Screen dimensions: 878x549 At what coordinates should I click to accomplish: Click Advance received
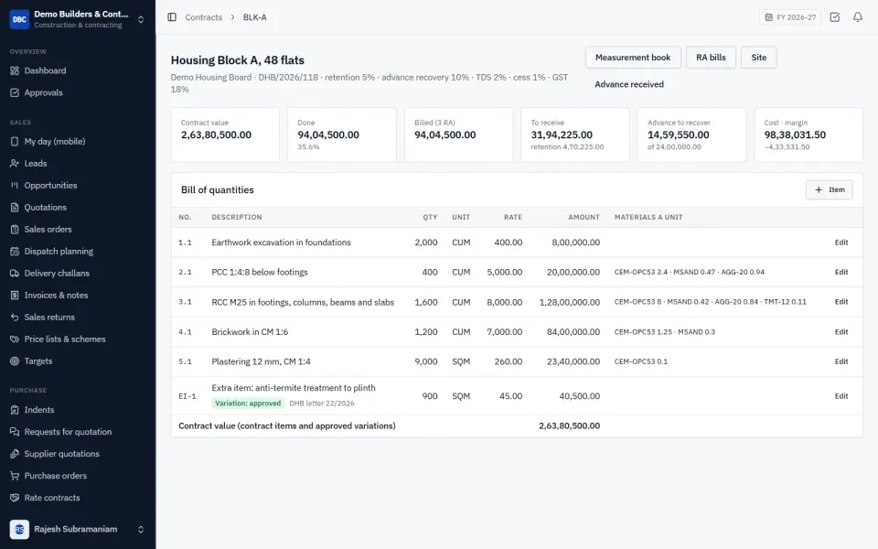click(629, 84)
